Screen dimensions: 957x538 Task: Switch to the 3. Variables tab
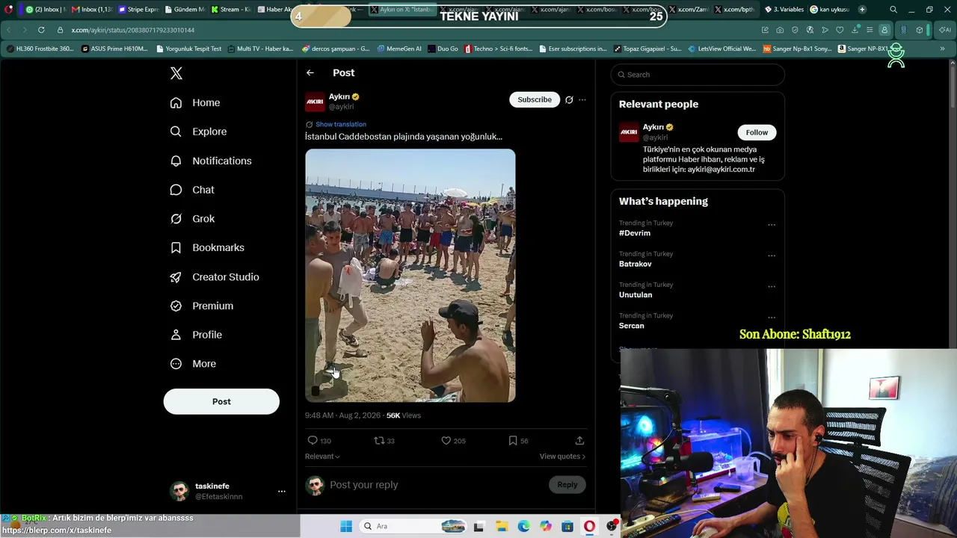pyautogui.click(x=784, y=10)
